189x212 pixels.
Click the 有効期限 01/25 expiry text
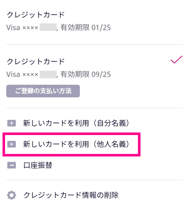[85, 28]
